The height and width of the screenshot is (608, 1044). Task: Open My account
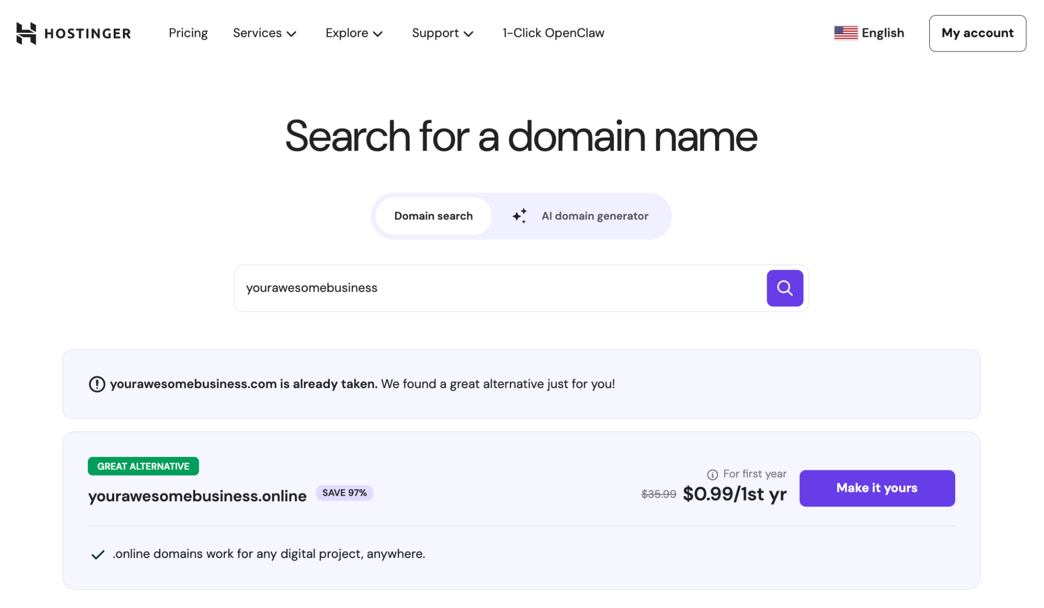977,33
